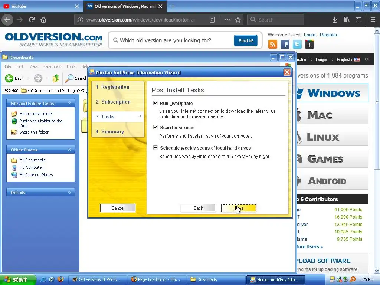This screenshot has width=380, height=285.
Task: Open Favorites menu in Downloads window
Action: [52, 66]
